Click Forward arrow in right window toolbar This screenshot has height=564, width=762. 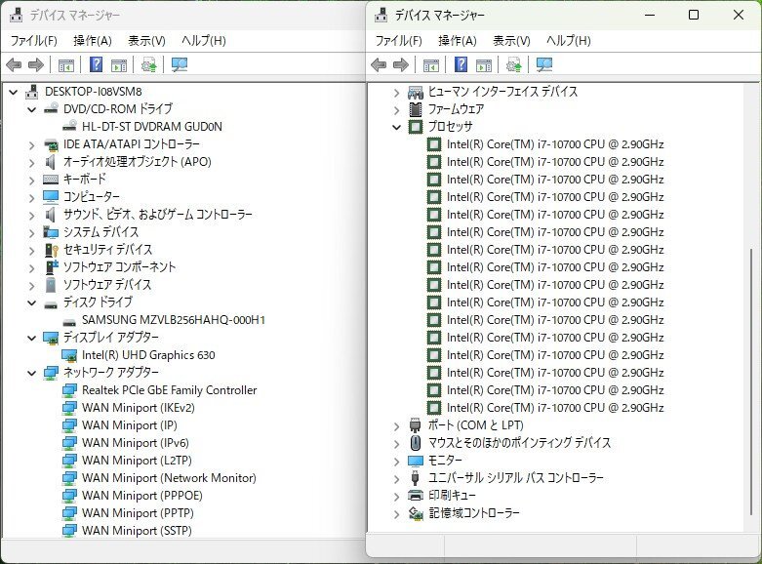pos(401,65)
